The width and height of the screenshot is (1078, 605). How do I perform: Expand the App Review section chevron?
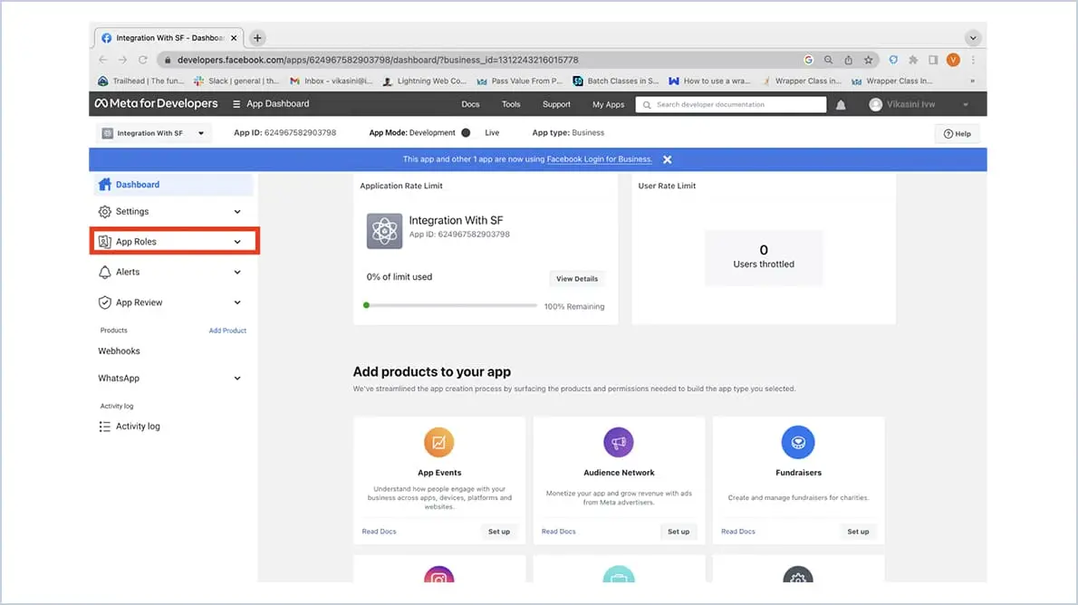coord(237,302)
